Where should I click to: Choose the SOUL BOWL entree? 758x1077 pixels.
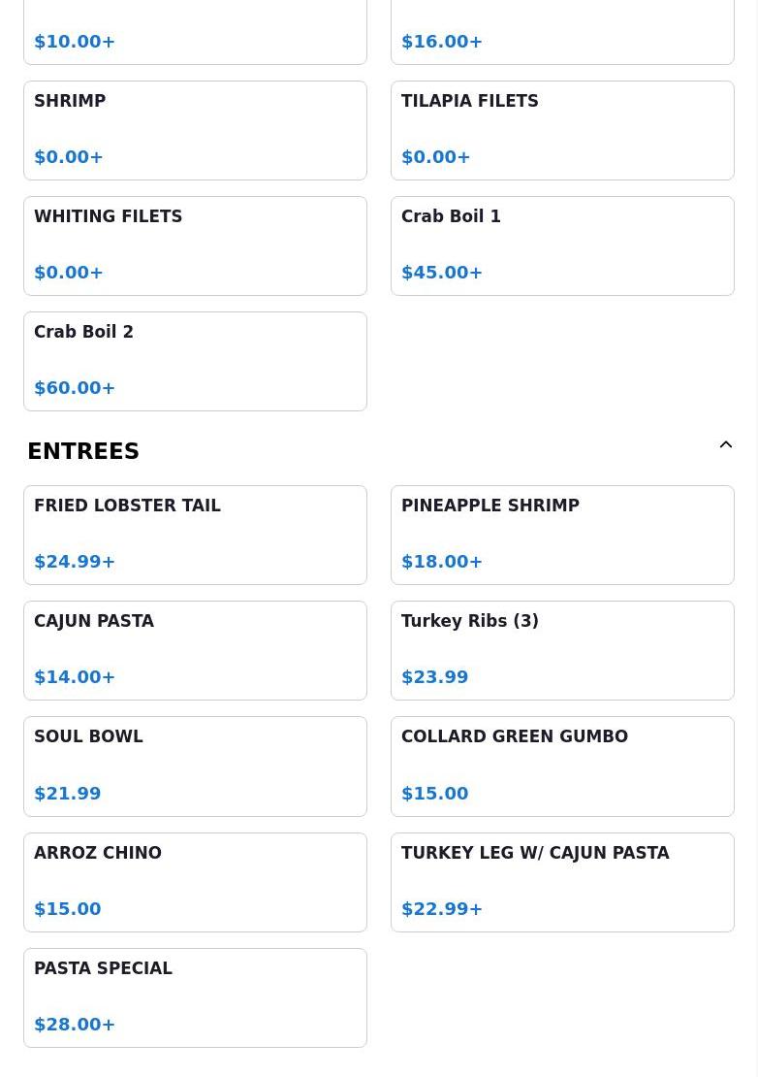pos(196,767)
